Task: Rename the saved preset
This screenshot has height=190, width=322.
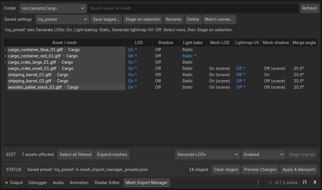Action: click(174, 19)
